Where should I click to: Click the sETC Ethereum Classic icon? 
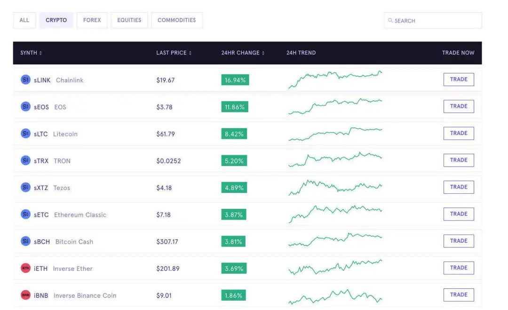click(x=25, y=214)
